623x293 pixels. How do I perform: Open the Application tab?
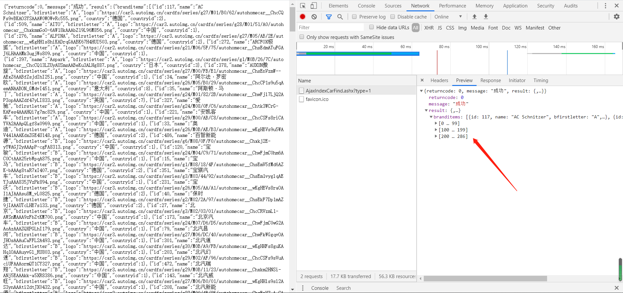click(515, 6)
